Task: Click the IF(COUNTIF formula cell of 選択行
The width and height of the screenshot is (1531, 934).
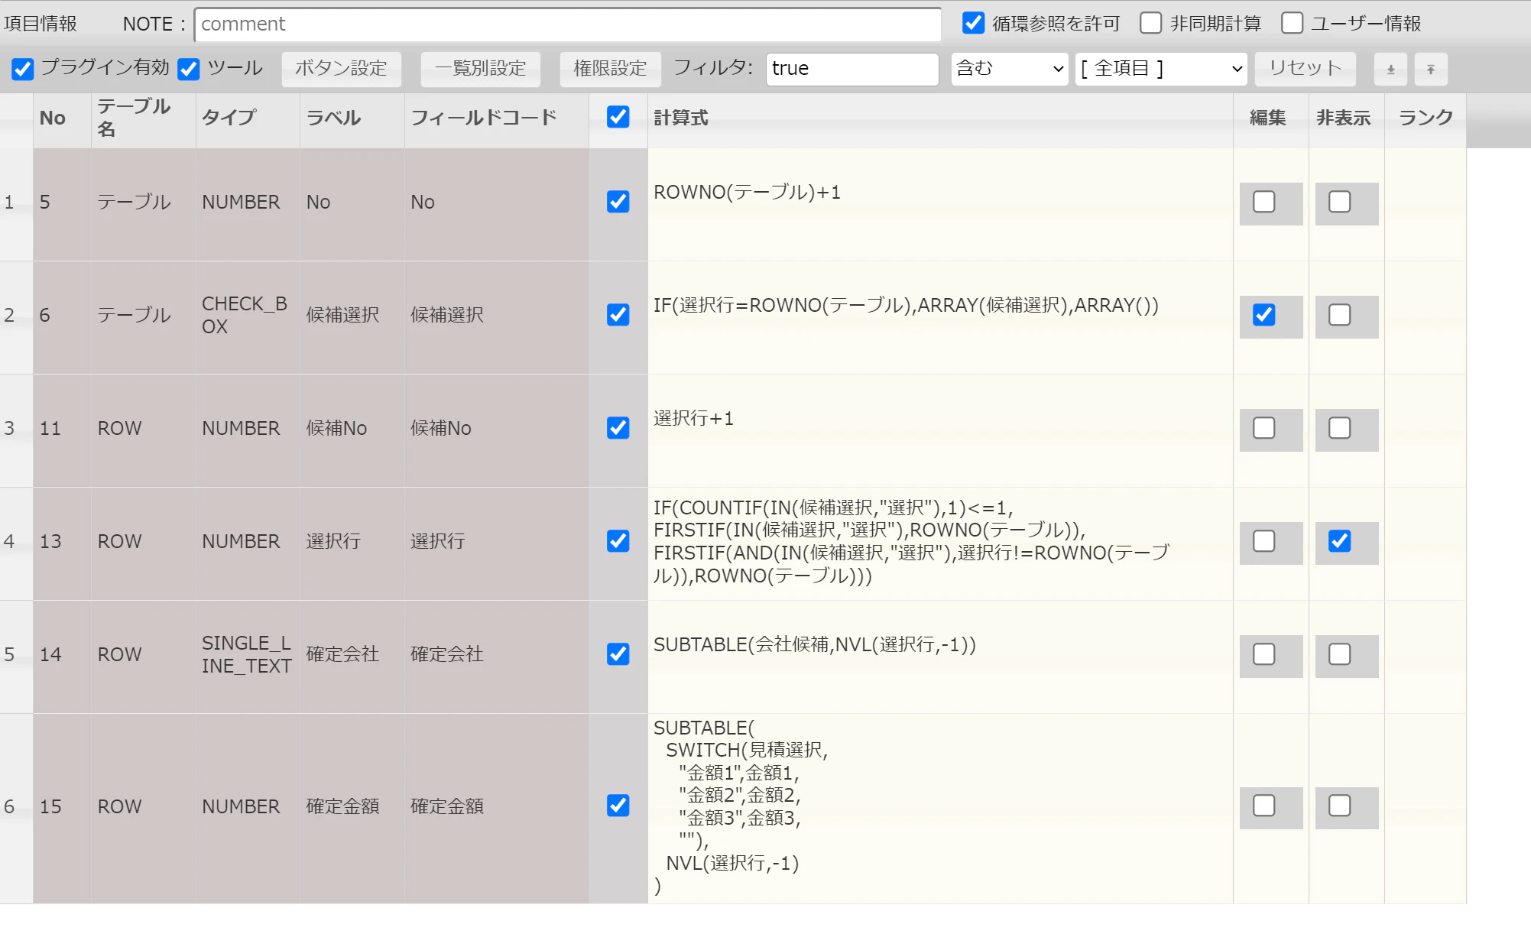Action: point(940,542)
